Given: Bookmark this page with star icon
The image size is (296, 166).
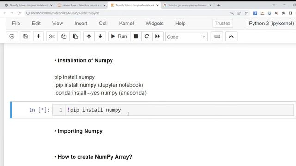Looking at the screenshot, I should pyautogui.click(x=246, y=13).
